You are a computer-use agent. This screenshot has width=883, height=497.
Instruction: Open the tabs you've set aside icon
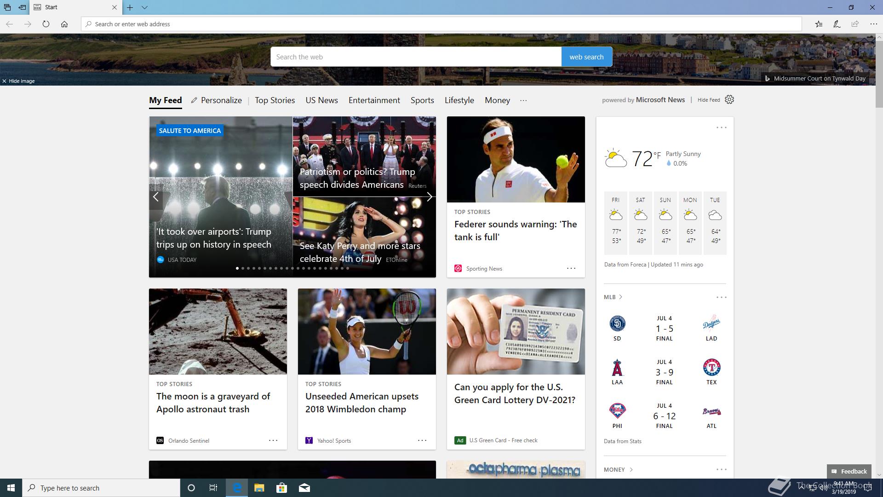pos(7,7)
